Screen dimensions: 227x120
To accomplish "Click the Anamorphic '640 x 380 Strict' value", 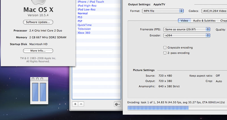I will pyautogui.click(x=169, y=86).
